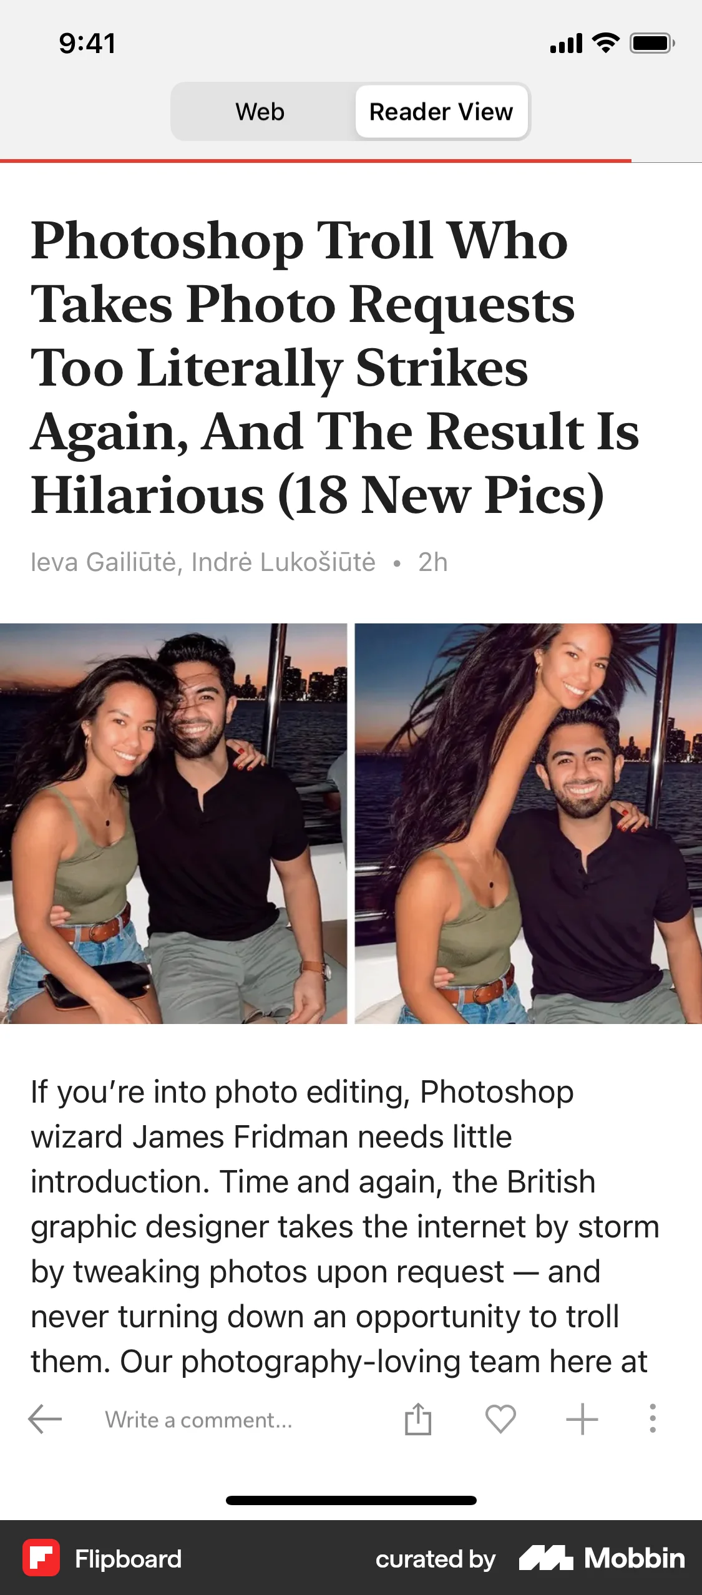Viewport: 702px width, 1595px height.
Task: Tap the Photoshop Troll article headline
Action: 335,368
